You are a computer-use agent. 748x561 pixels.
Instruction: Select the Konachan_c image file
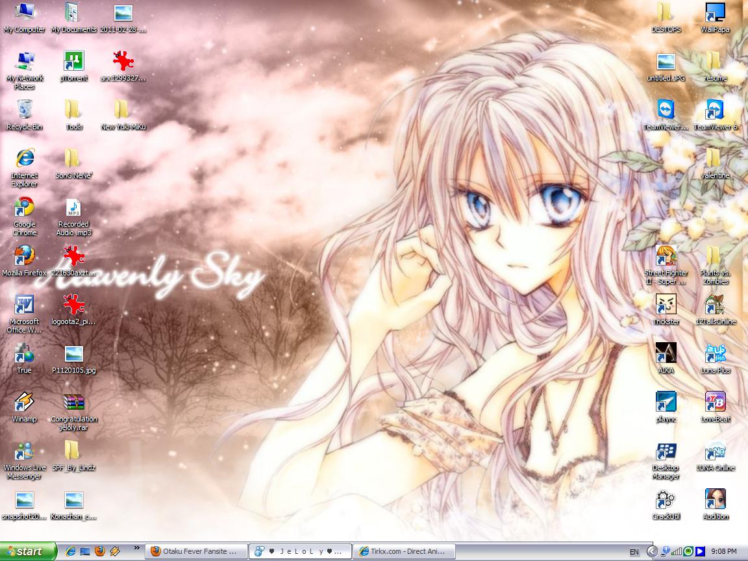73,505
